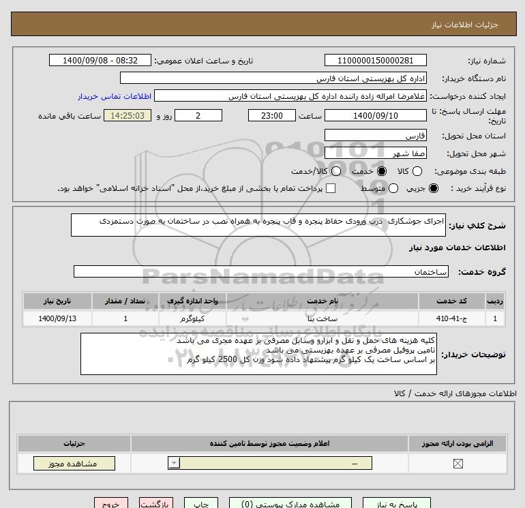Click the need date cell 1400/09/13
Image resolution: width=525 pixels, height=508 pixels.
pyautogui.click(x=57, y=318)
